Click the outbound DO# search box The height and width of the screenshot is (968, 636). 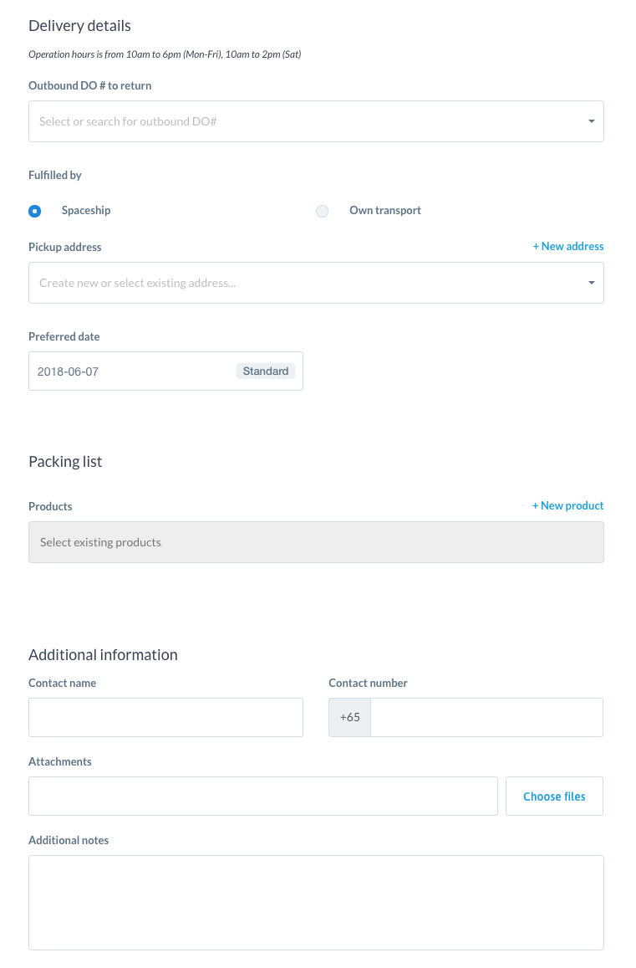[x=301, y=121]
